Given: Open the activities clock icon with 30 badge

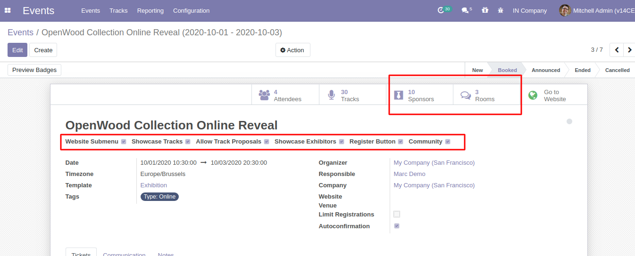Looking at the screenshot, I should pos(441,10).
